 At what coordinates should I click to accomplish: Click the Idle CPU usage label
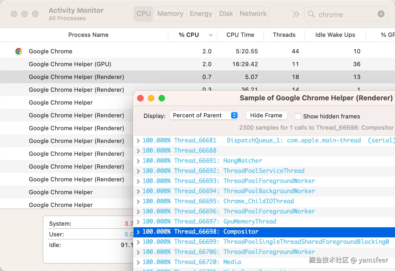(x=55, y=245)
